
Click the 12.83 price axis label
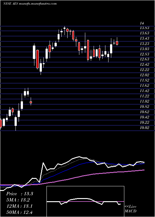(x=144, y=54)
